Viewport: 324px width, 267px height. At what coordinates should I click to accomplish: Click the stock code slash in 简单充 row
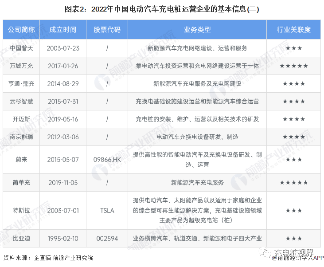click(107, 183)
